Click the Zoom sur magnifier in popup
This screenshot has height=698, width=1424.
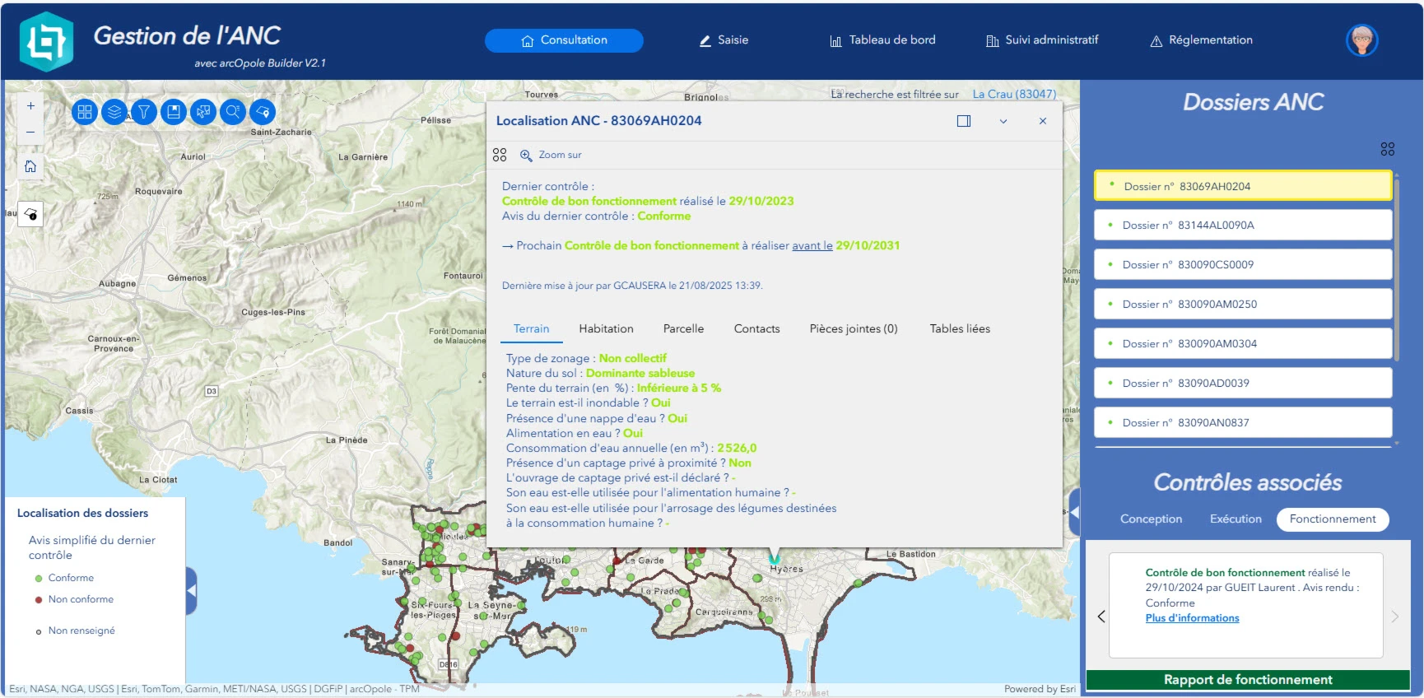click(526, 155)
